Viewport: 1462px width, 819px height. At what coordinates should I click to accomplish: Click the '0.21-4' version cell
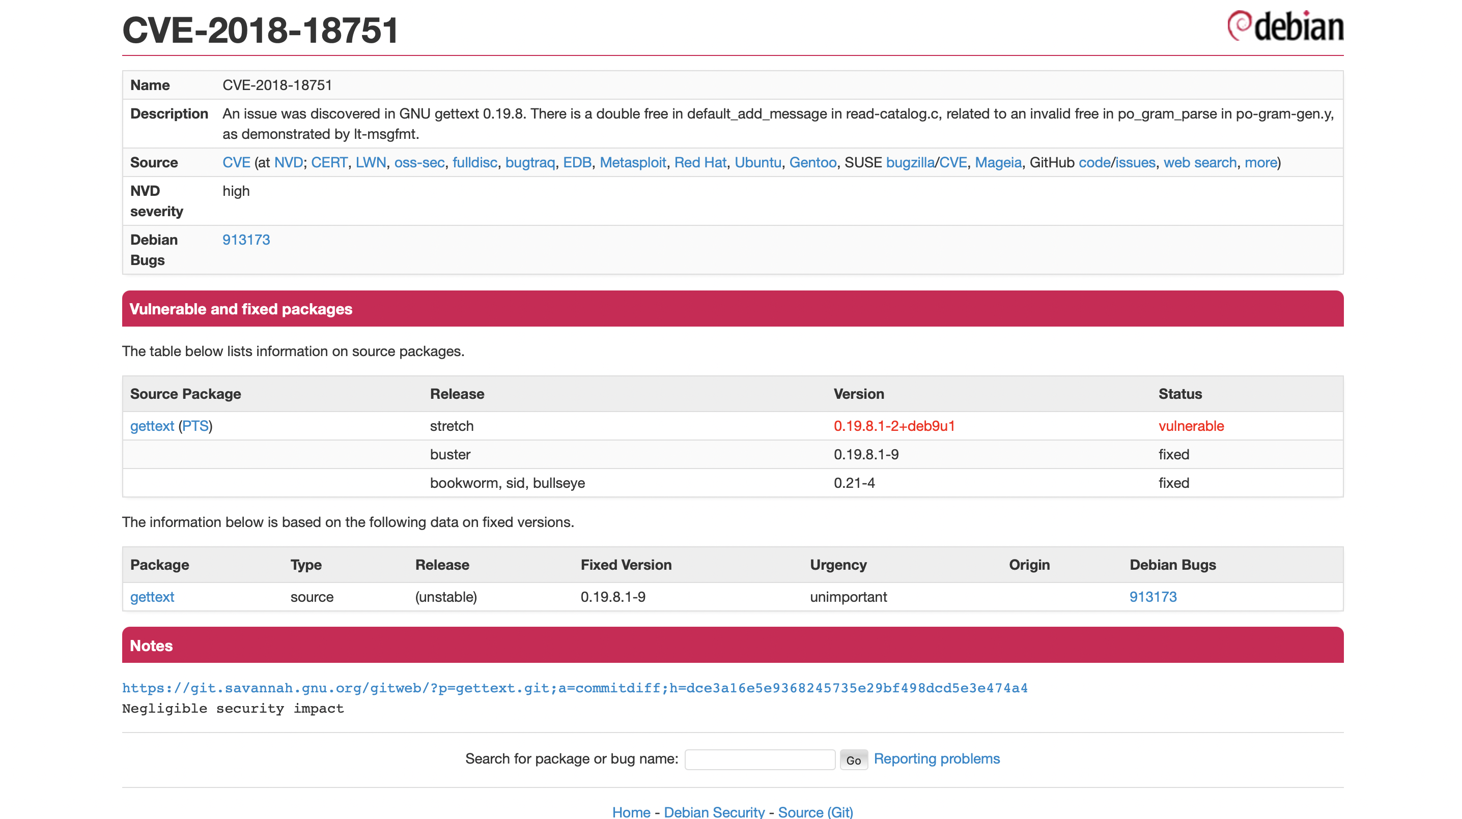(x=854, y=483)
